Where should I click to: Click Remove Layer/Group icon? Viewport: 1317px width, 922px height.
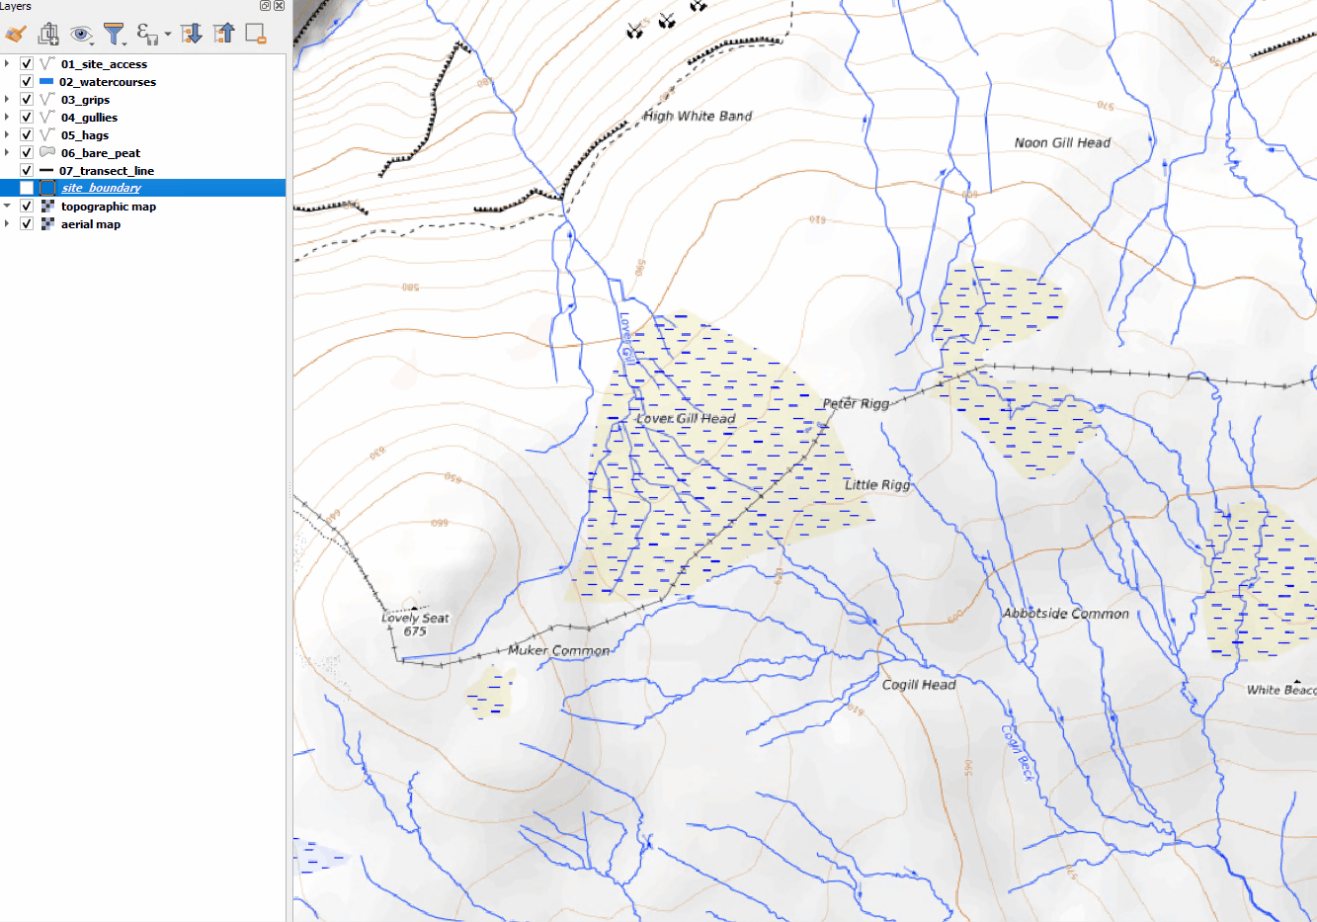click(256, 35)
